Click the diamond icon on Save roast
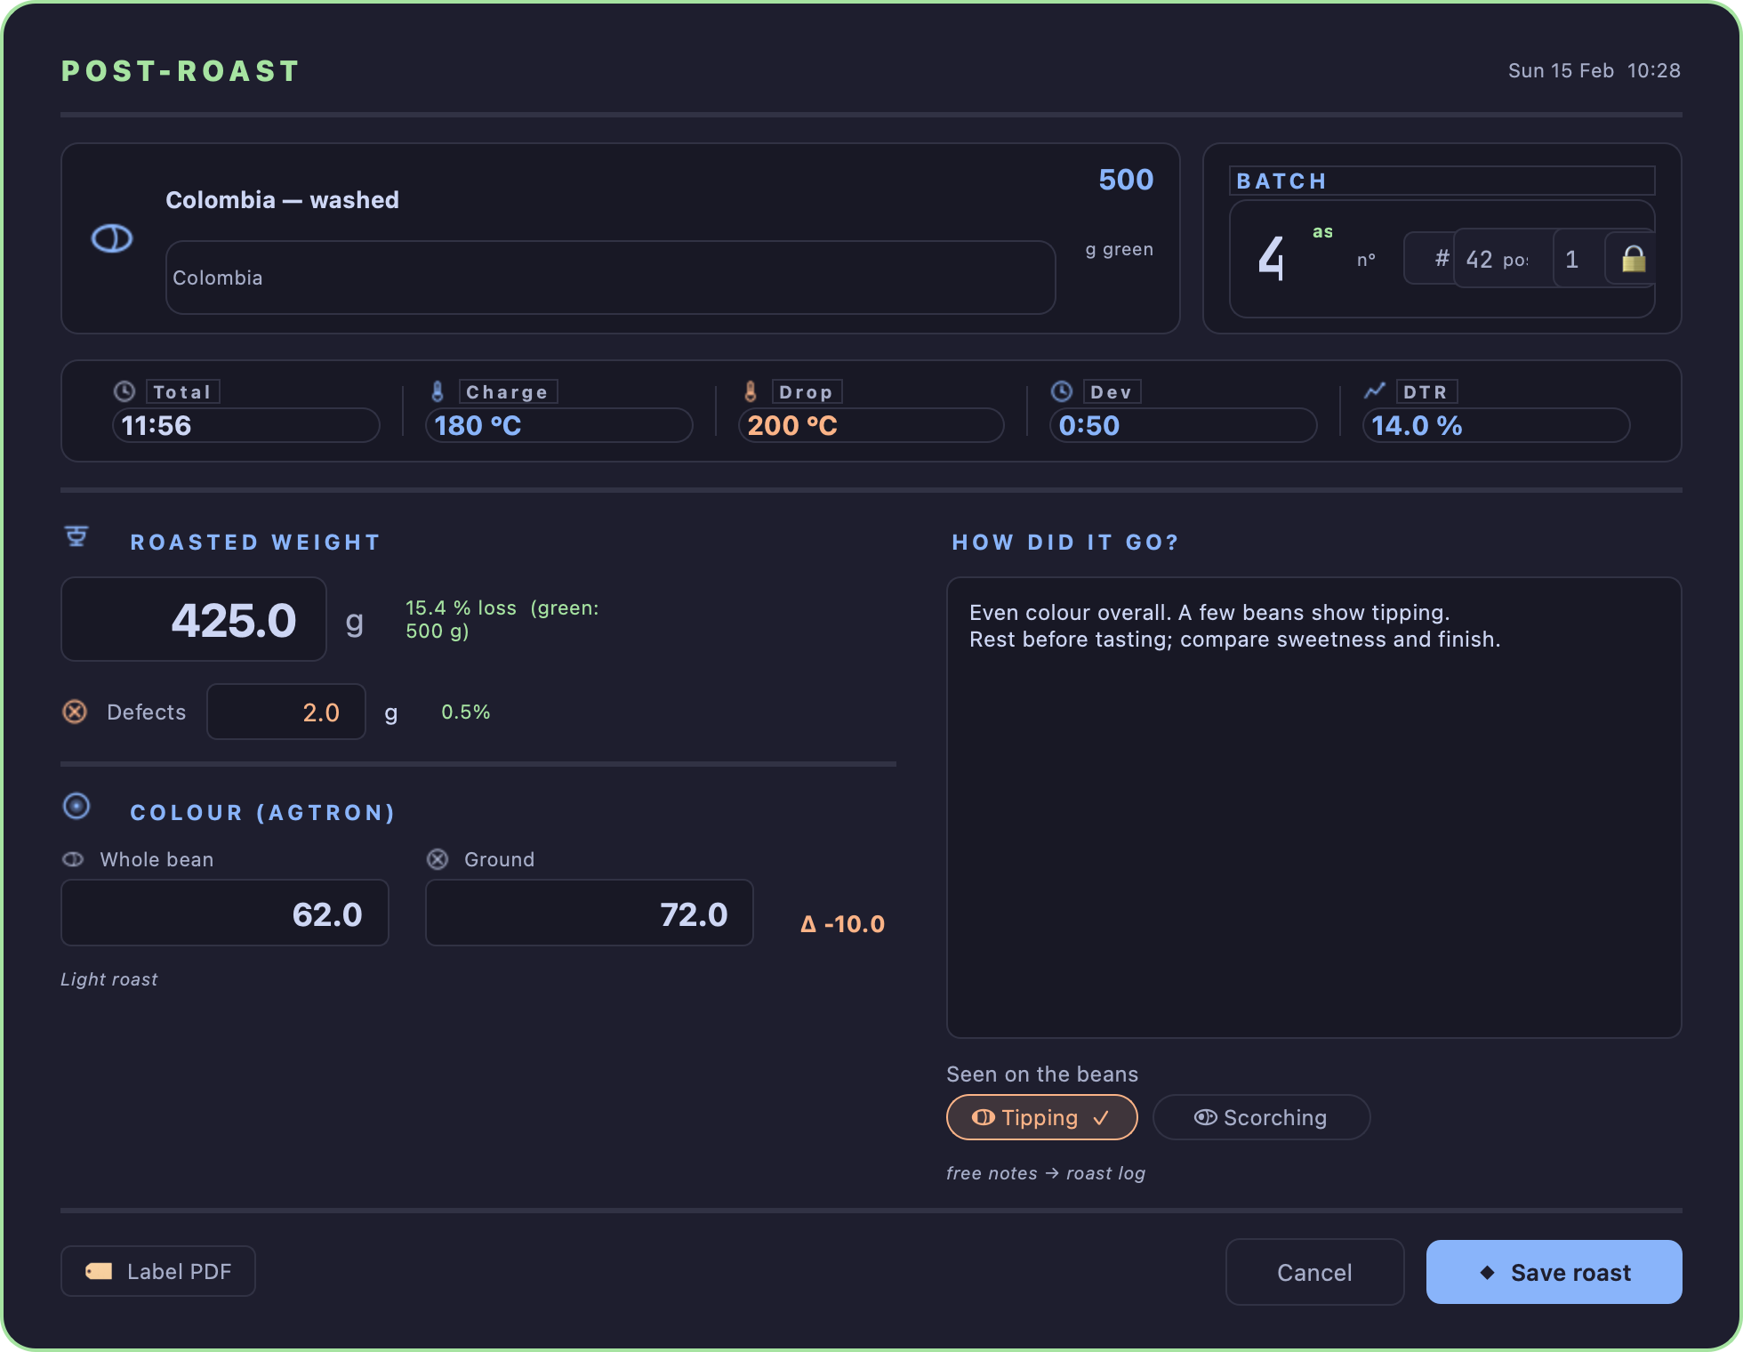 [x=1487, y=1273]
